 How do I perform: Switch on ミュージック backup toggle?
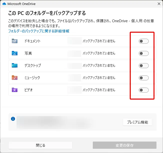[x=143, y=78]
